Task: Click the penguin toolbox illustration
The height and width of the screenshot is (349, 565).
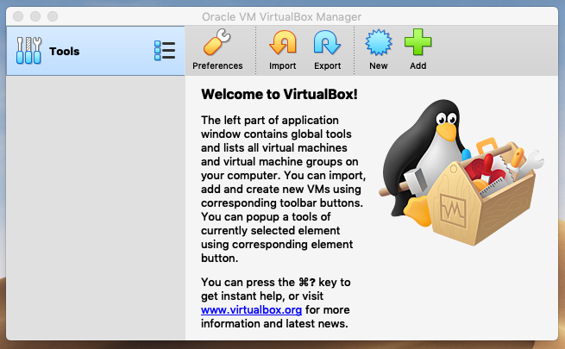Action: click(x=461, y=172)
